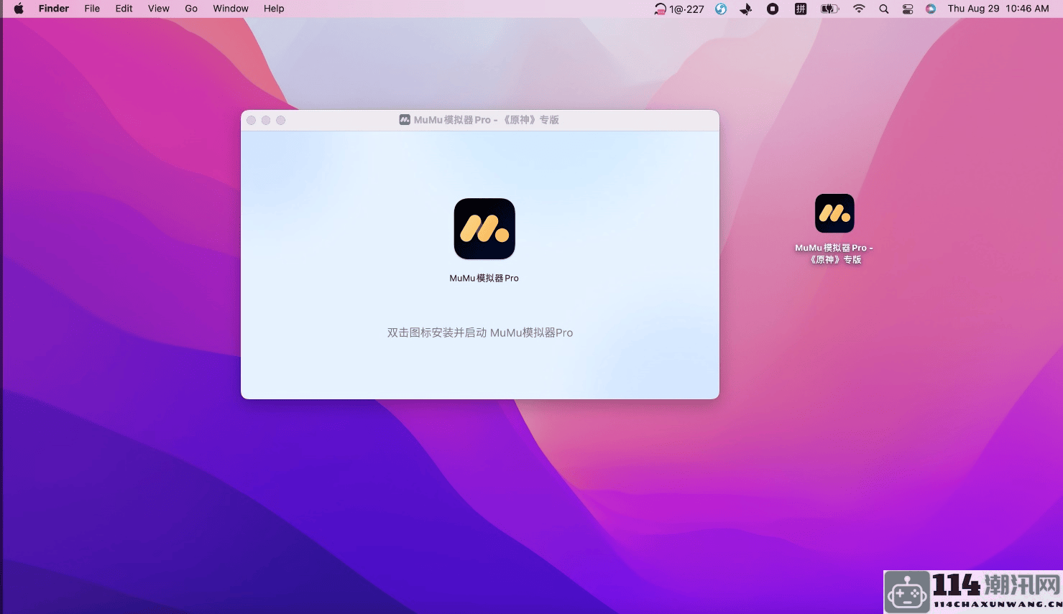
Task: Click the 1@·227 menu bar status item
Action: pos(679,9)
